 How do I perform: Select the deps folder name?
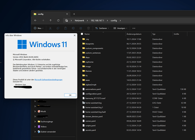[88, 57]
